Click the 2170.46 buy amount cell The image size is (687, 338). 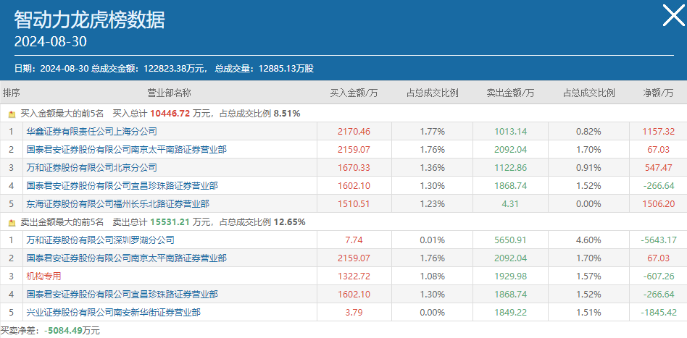(354, 131)
